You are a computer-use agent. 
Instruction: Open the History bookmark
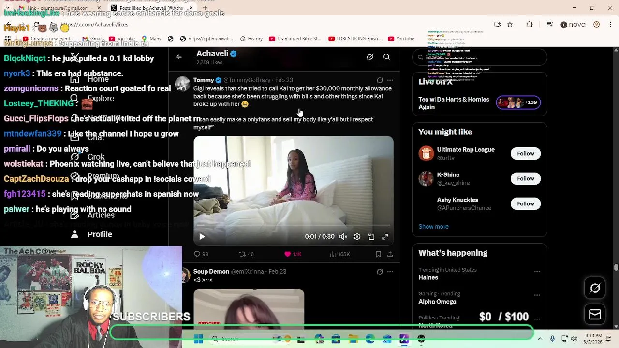click(x=251, y=39)
